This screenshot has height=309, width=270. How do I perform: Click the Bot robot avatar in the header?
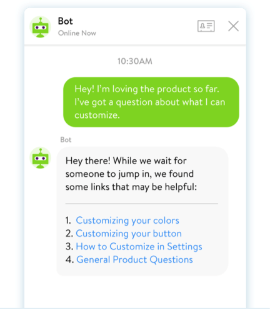tap(41, 27)
